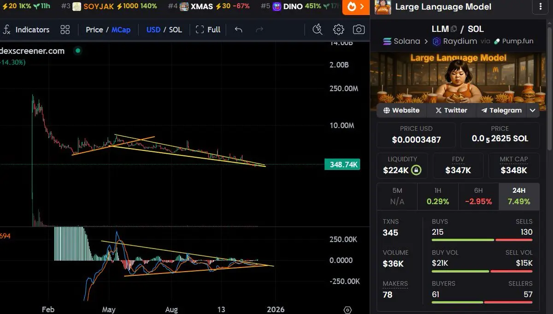The height and width of the screenshot is (314, 553).
Task: Click the VOLUME $36K value
Action: click(393, 264)
